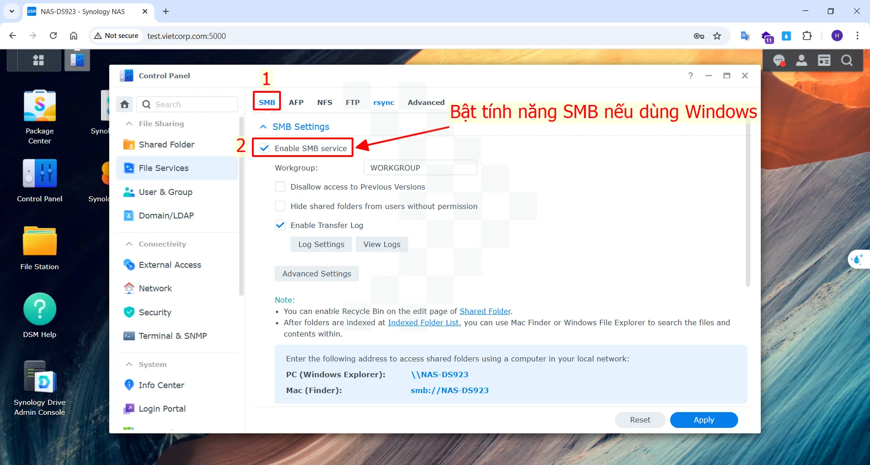Switch to AFP tab
The image size is (870, 465).
(296, 102)
